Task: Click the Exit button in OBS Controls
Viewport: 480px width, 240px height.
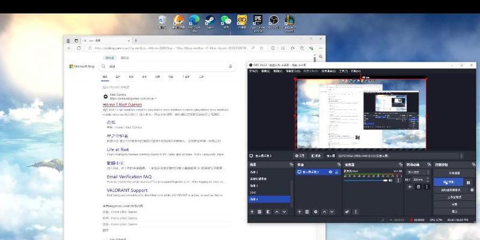Action: coord(454,212)
